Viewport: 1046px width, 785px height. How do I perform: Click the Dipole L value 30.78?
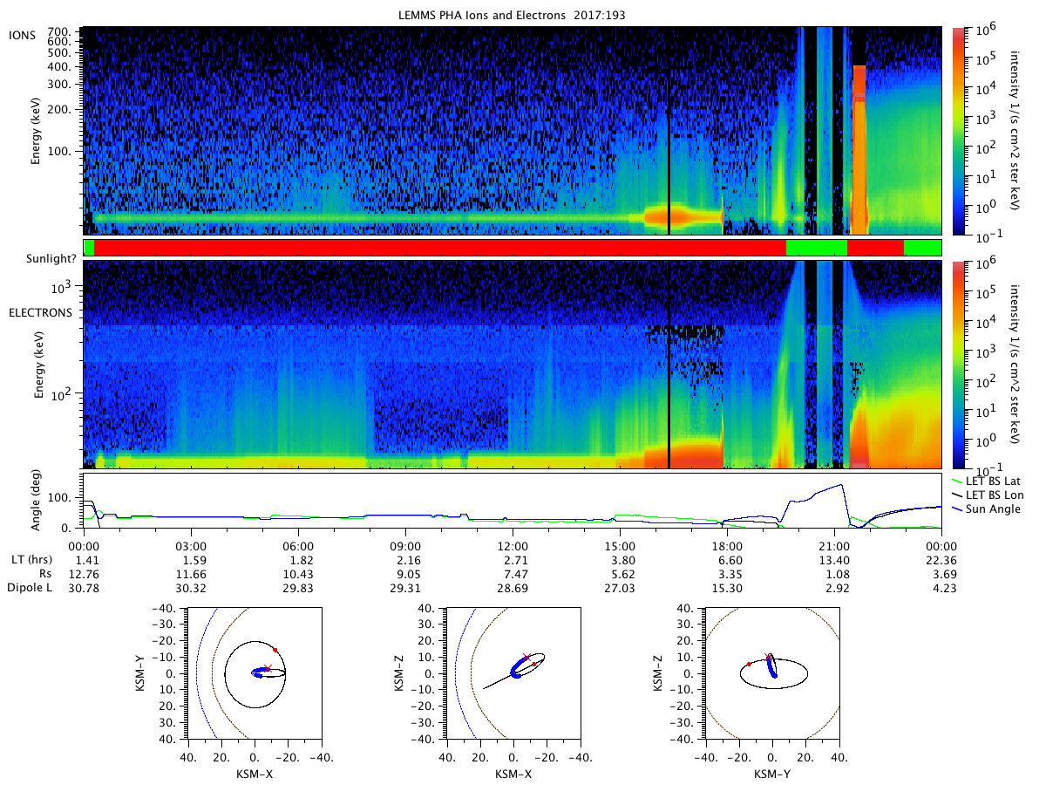(x=84, y=589)
